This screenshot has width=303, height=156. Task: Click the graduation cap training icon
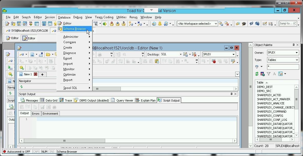point(244,24)
